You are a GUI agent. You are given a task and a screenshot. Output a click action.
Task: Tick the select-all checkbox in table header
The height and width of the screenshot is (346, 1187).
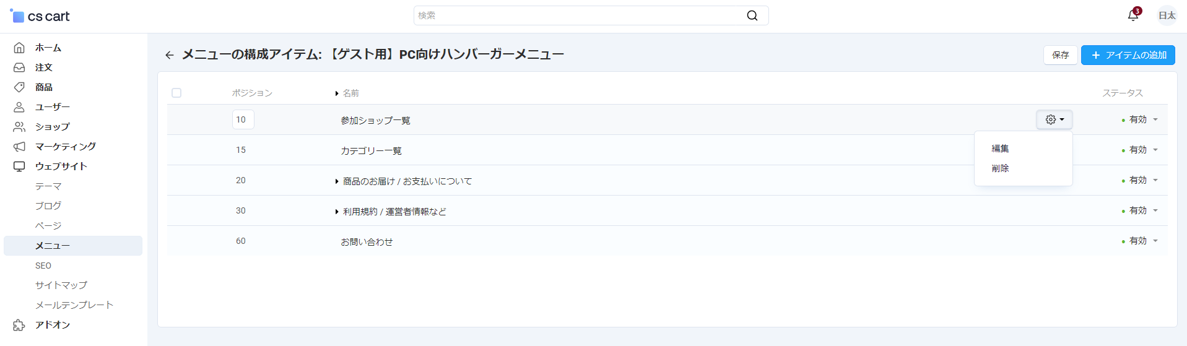coord(176,93)
